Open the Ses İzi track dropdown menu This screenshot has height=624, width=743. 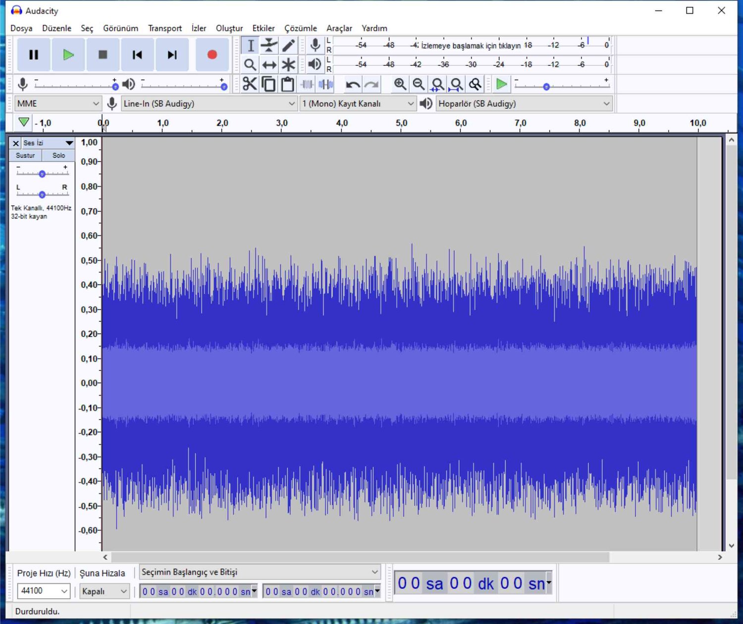point(49,143)
